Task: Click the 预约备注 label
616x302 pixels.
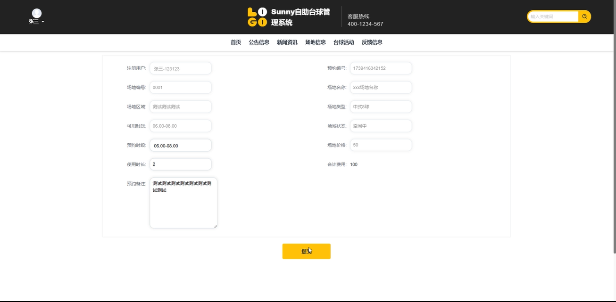Action: click(x=136, y=184)
